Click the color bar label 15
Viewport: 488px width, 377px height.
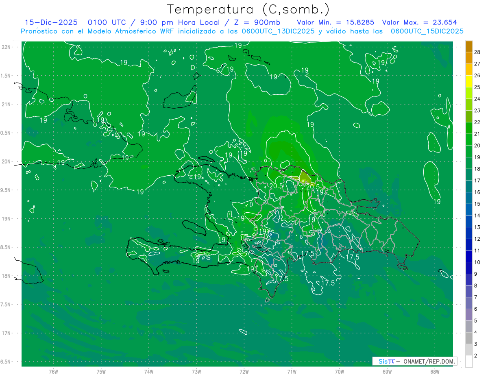pyautogui.click(x=477, y=204)
